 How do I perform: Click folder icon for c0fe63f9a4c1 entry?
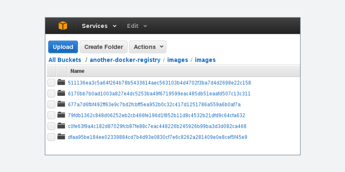pyautogui.click(x=61, y=126)
